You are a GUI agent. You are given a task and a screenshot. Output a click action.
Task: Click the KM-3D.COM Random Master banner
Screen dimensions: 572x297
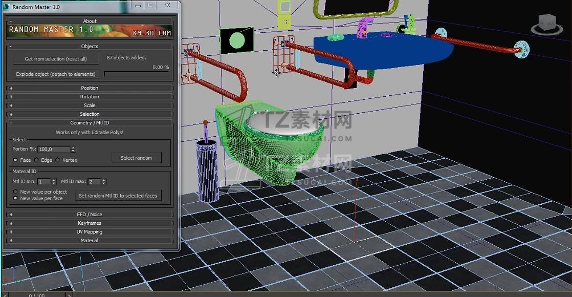coord(90,31)
